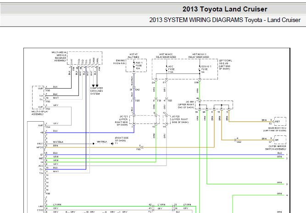Image resolution: width=306 pixels, height=213 pixels.
Task: Click the 'G62' connector label
Action: pos(239,142)
